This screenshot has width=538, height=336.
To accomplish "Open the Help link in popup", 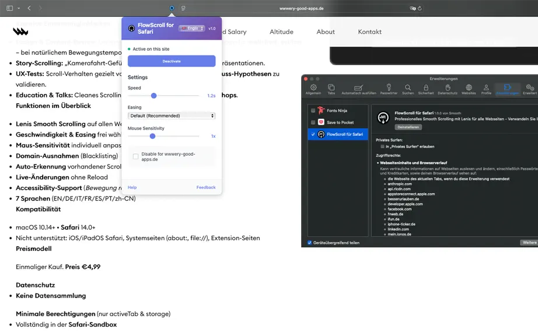I will point(132,187).
